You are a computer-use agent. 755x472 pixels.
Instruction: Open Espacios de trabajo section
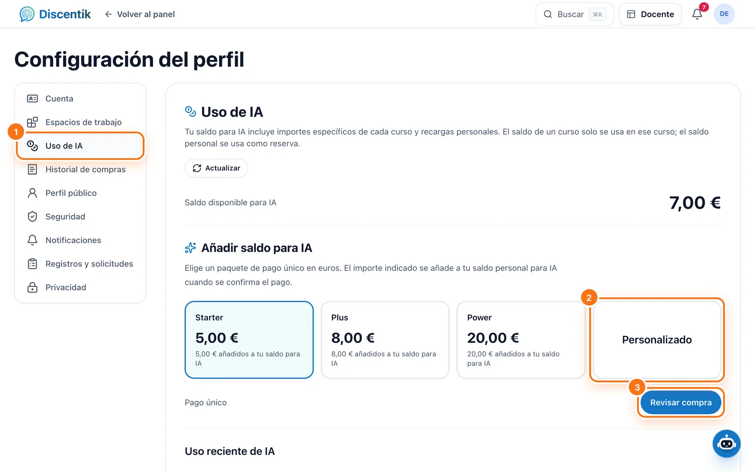click(x=84, y=122)
